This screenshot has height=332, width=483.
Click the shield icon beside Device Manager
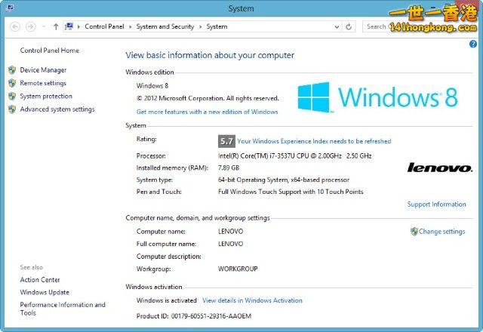(x=12, y=70)
